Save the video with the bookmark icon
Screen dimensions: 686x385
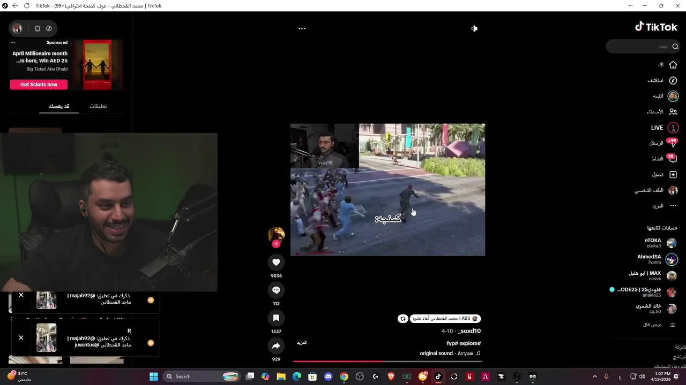276,318
